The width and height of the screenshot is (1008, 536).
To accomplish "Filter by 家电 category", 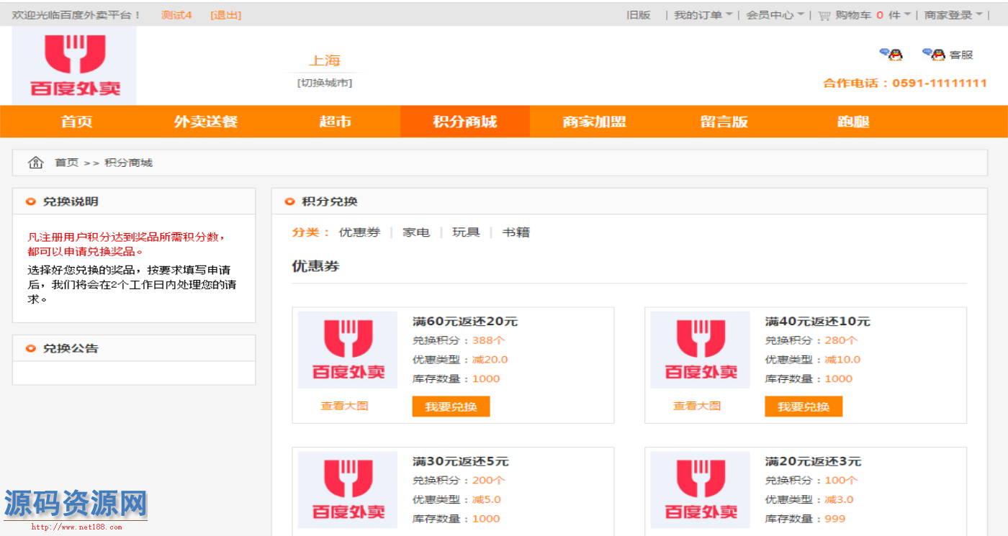I will (416, 232).
